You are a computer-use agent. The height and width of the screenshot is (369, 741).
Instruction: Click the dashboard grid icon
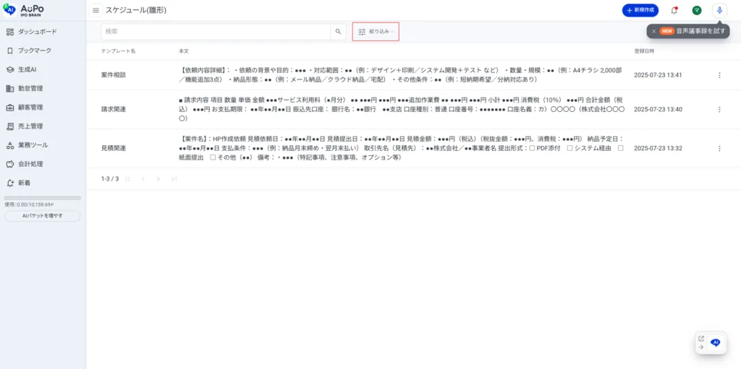click(10, 32)
